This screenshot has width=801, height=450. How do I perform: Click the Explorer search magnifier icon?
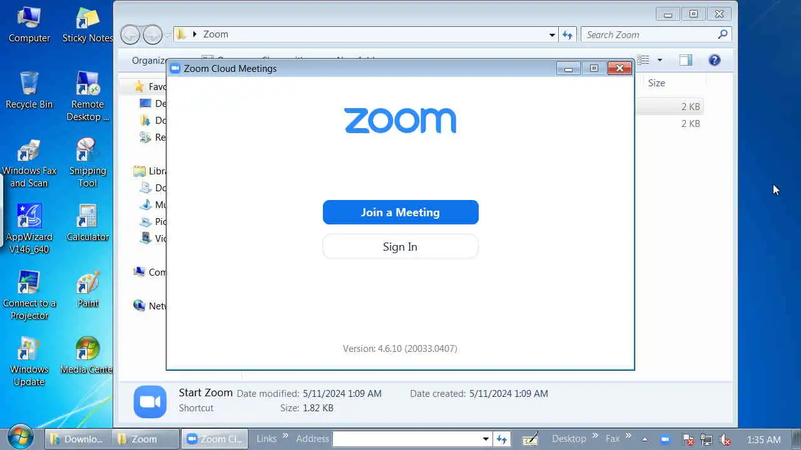(x=723, y=34)
